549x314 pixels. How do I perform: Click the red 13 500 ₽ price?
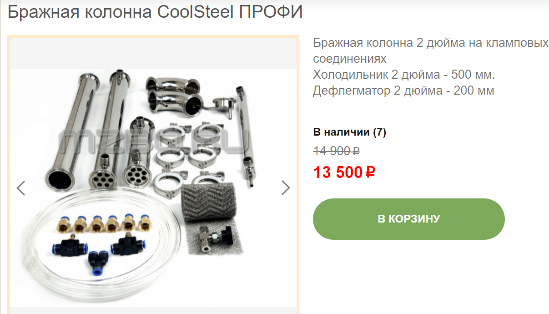(344, 172)
